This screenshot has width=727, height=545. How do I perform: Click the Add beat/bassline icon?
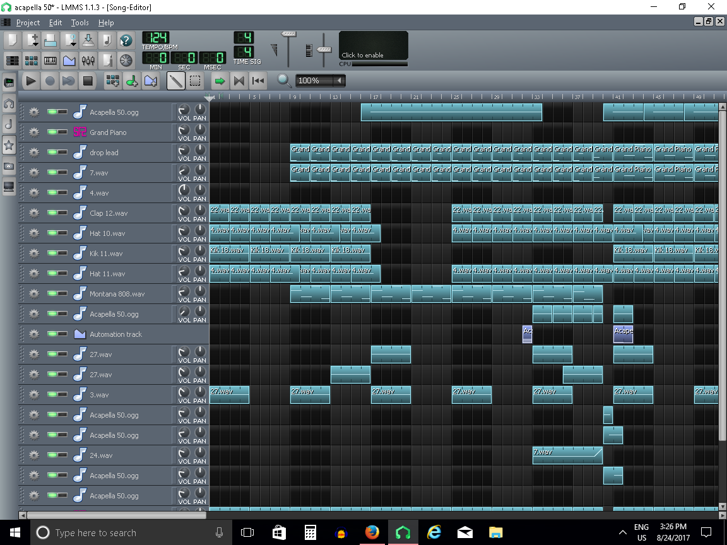[x=112, y=81]
